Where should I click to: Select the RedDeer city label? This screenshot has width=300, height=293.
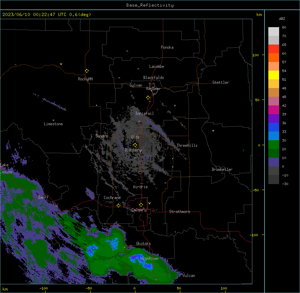click(x=153, y=89)
